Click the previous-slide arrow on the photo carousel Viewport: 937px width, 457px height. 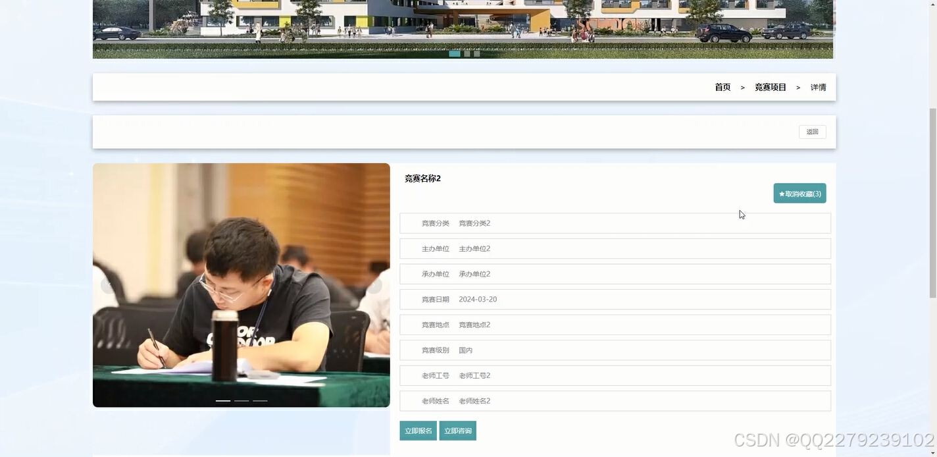tap(107, 285)
